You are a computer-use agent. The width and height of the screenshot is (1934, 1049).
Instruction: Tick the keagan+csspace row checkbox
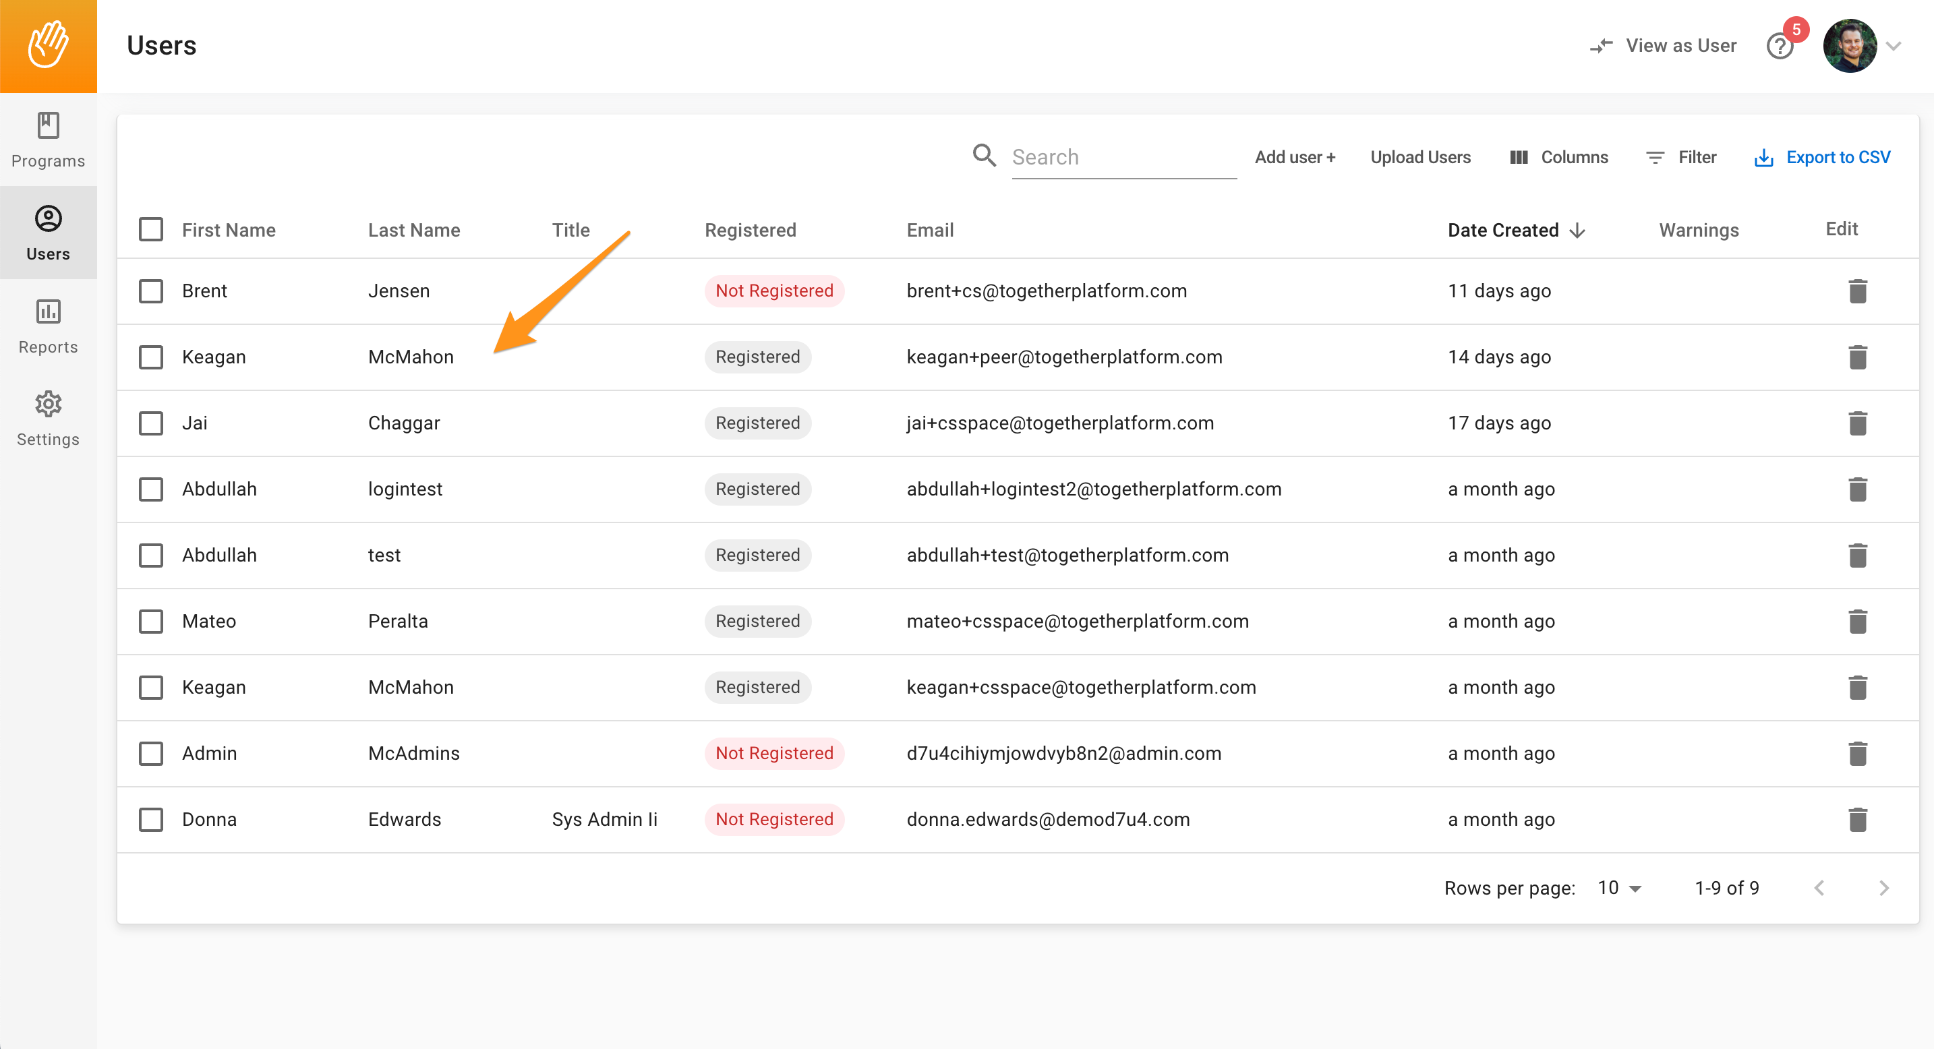pos(151,688)
